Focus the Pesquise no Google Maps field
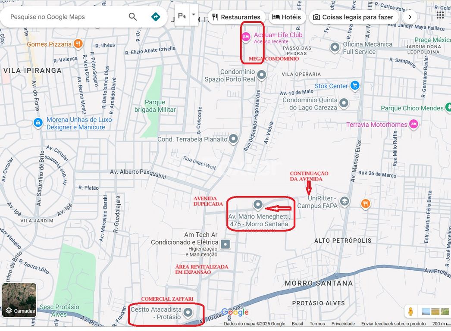 [65, 17]
